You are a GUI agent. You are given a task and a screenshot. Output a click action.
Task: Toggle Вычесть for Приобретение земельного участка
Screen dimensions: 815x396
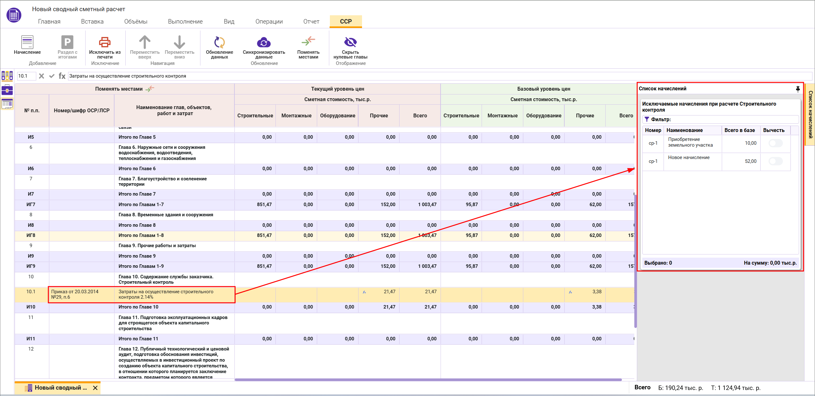(x=775, y=143)
